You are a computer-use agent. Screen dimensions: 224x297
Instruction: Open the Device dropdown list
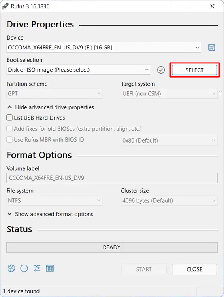pos(104,48)
